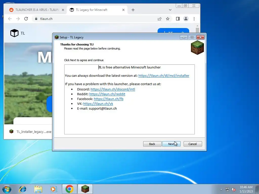Open a new Chrome tab
259x194 pixels.
click(x=133, y=10)
